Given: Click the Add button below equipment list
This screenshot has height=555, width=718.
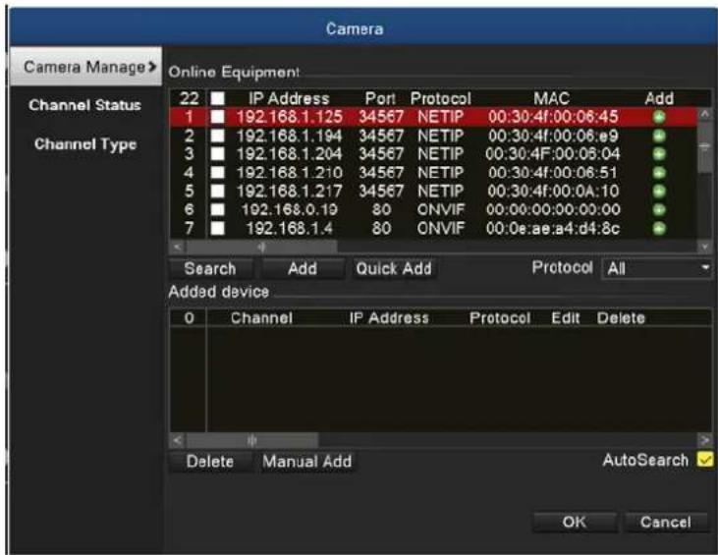Looking at the screenshot, I should 303,268.
